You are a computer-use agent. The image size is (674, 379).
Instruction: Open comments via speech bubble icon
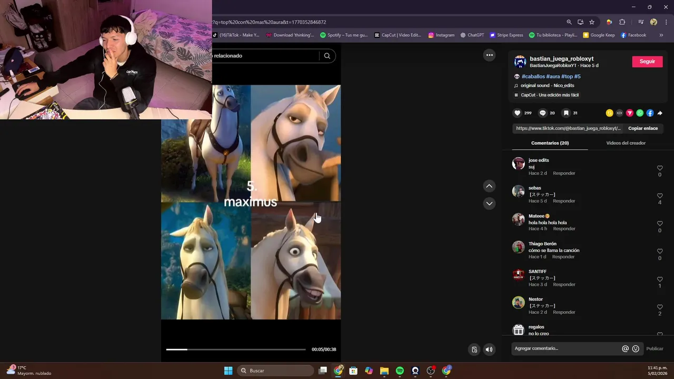542,113
